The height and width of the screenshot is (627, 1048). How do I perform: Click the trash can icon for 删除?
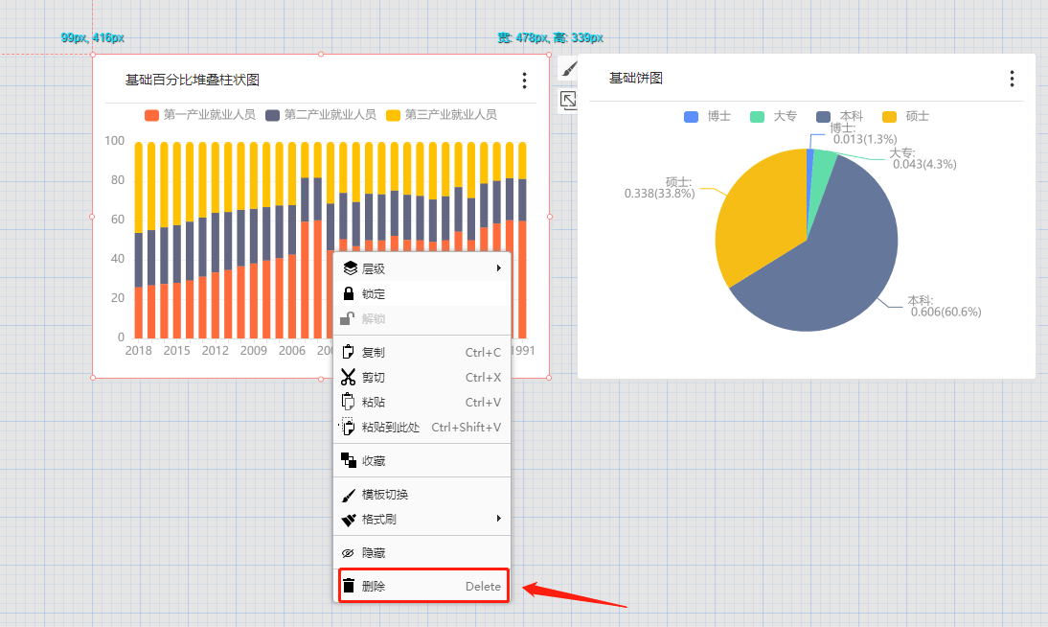[349, 586]
